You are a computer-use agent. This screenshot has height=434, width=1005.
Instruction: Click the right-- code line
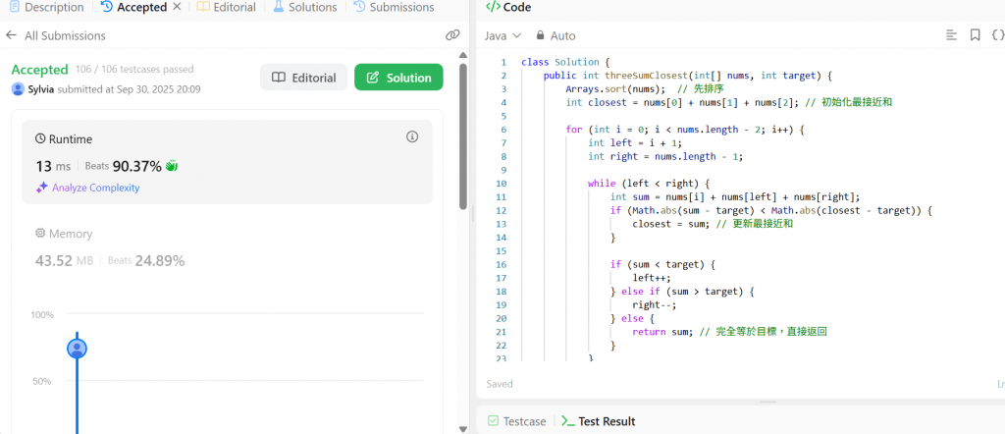tap(655, 304)
